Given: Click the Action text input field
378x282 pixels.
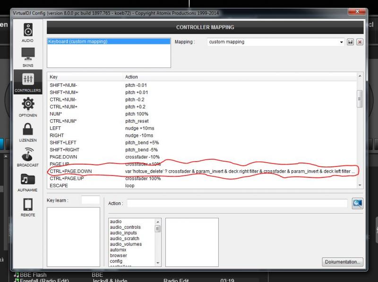Looking at the screenshot, I should [237, 203].
